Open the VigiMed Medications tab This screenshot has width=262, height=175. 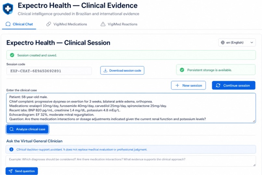tap(67, 24)
